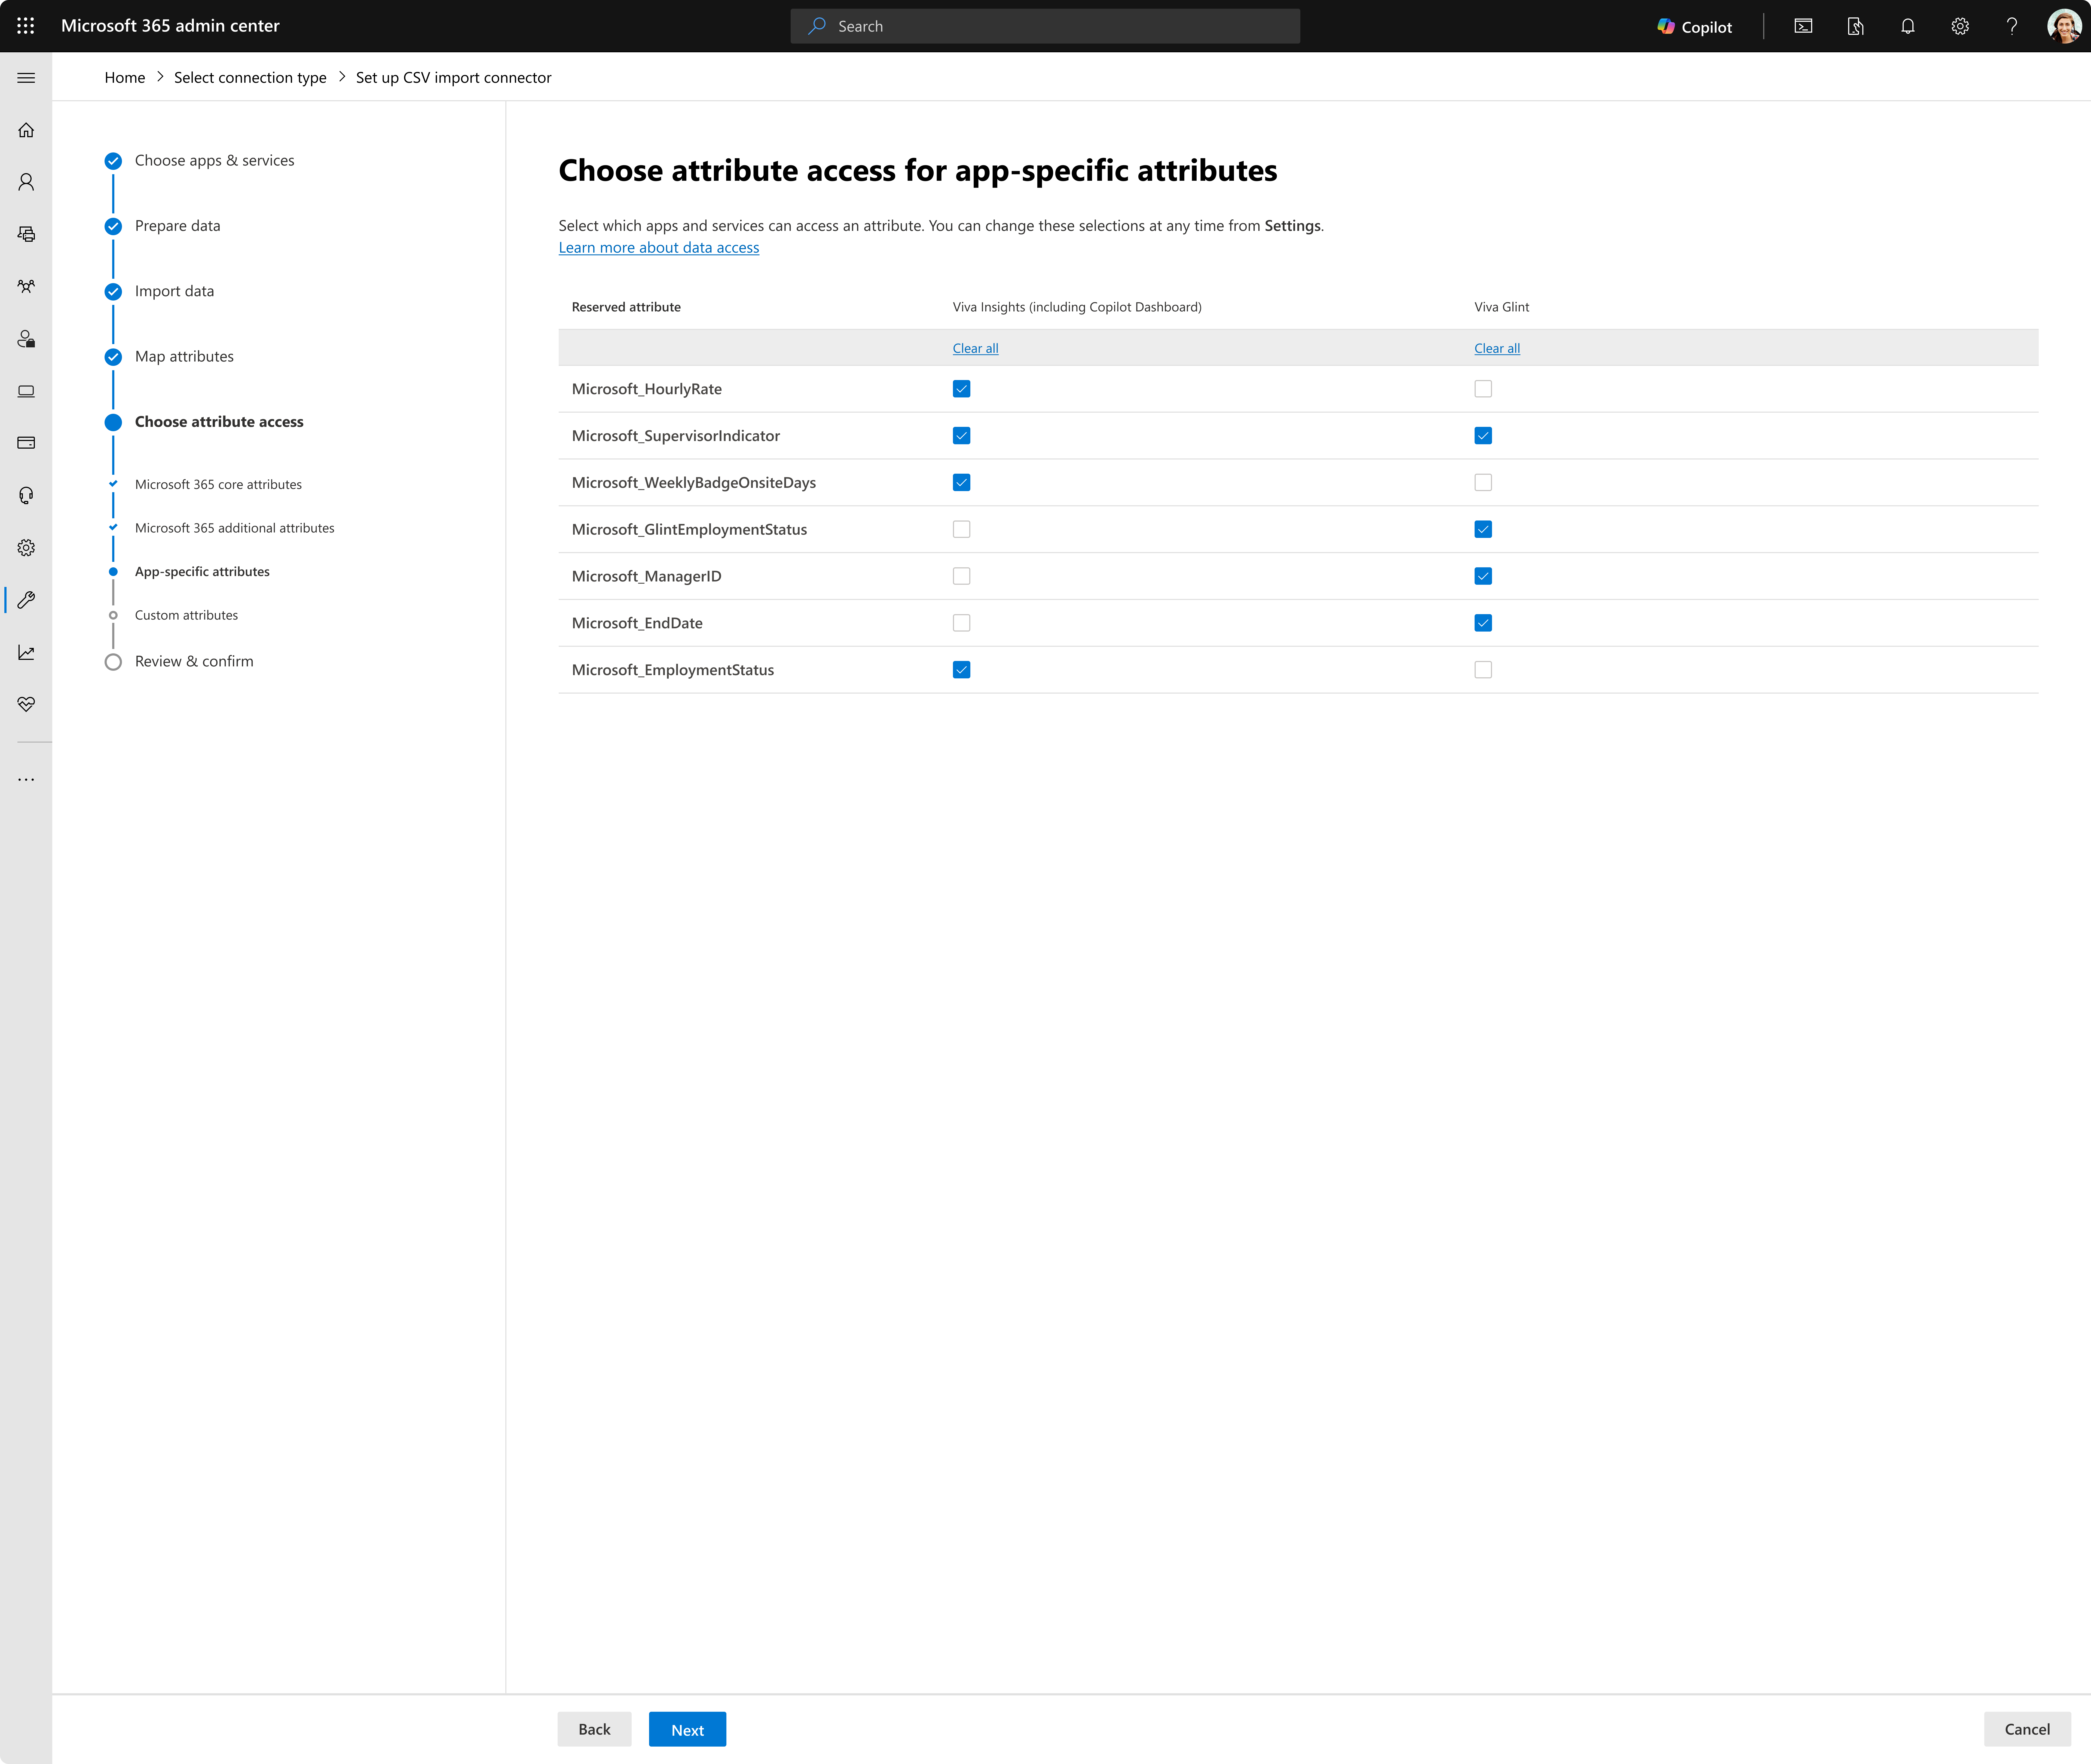This screenshot has width=2091, height=1764.
Task: Click the Reserved attribute column header
Action: 626,307
